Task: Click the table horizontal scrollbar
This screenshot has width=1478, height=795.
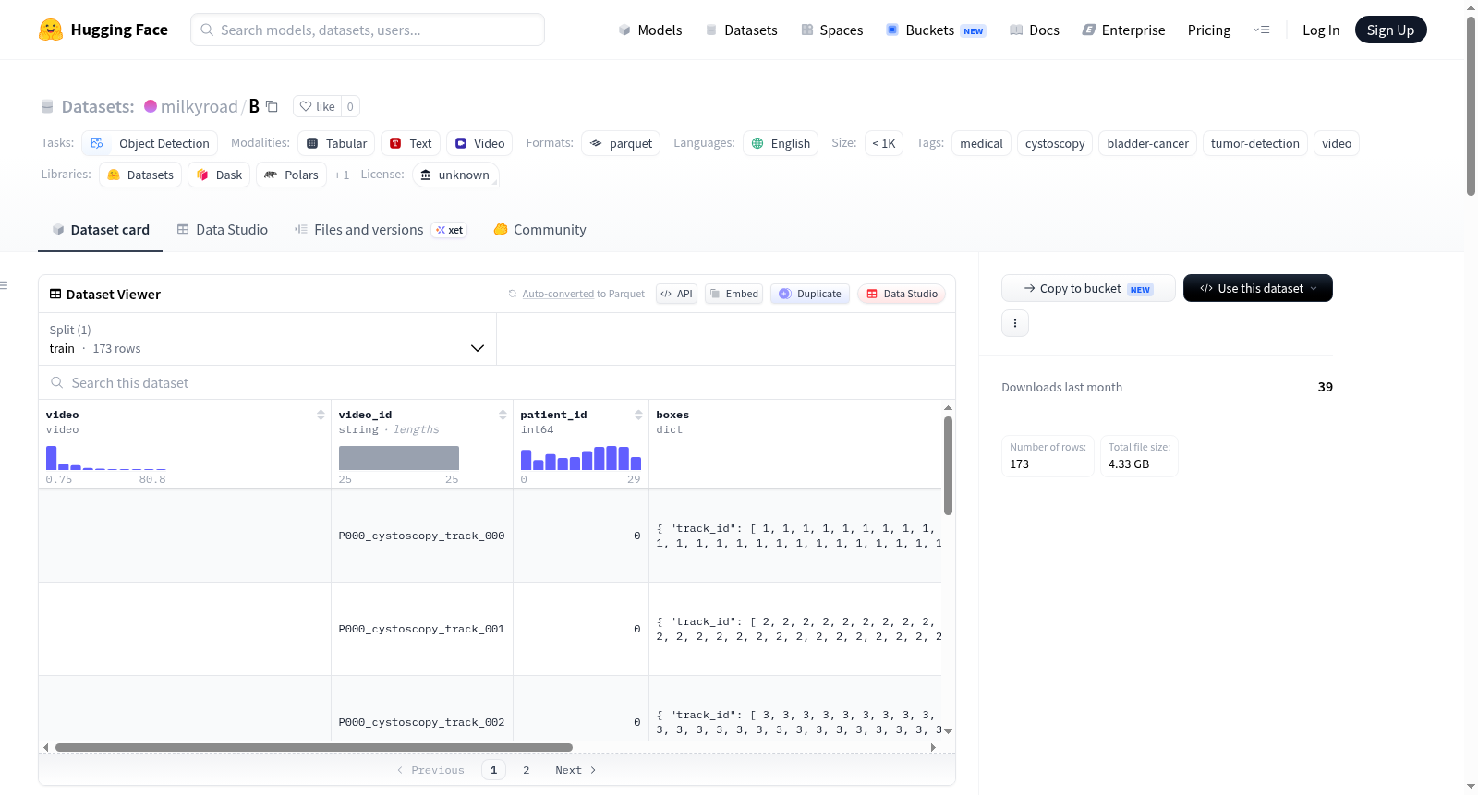Action: coord(314,747)
